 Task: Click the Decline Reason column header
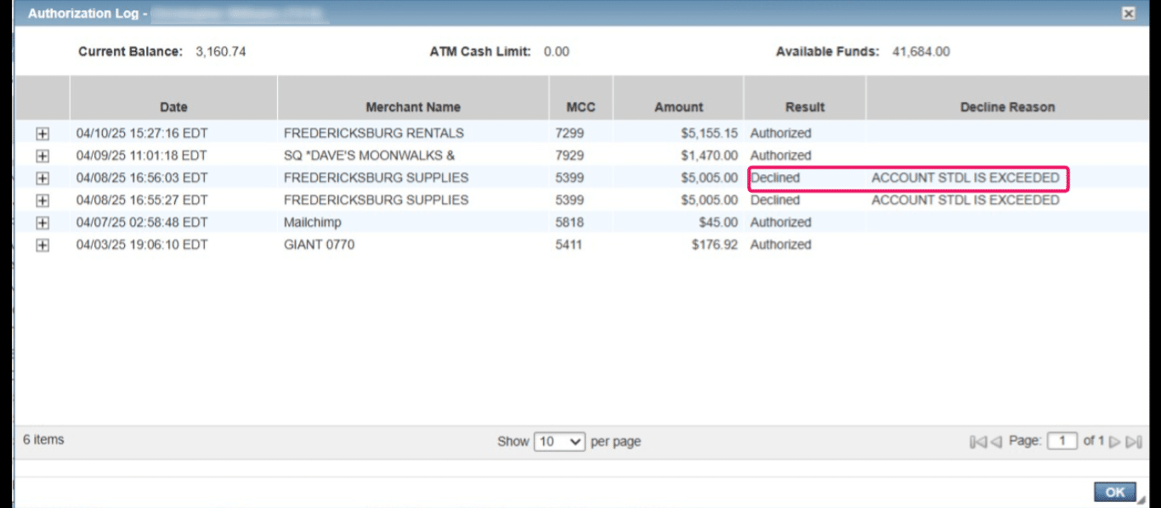1006,107
